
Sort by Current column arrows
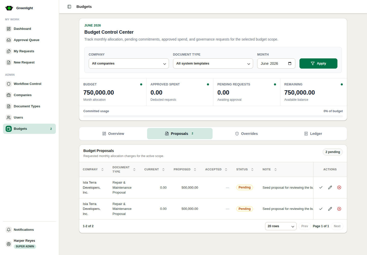click(163, 170)
